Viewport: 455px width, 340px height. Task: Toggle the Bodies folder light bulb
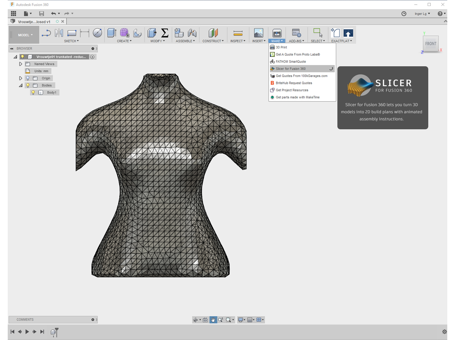[28, 85]
